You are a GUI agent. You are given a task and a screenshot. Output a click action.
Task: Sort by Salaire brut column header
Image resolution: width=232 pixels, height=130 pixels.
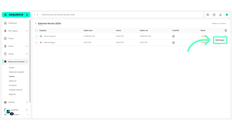tap(88, 31)
